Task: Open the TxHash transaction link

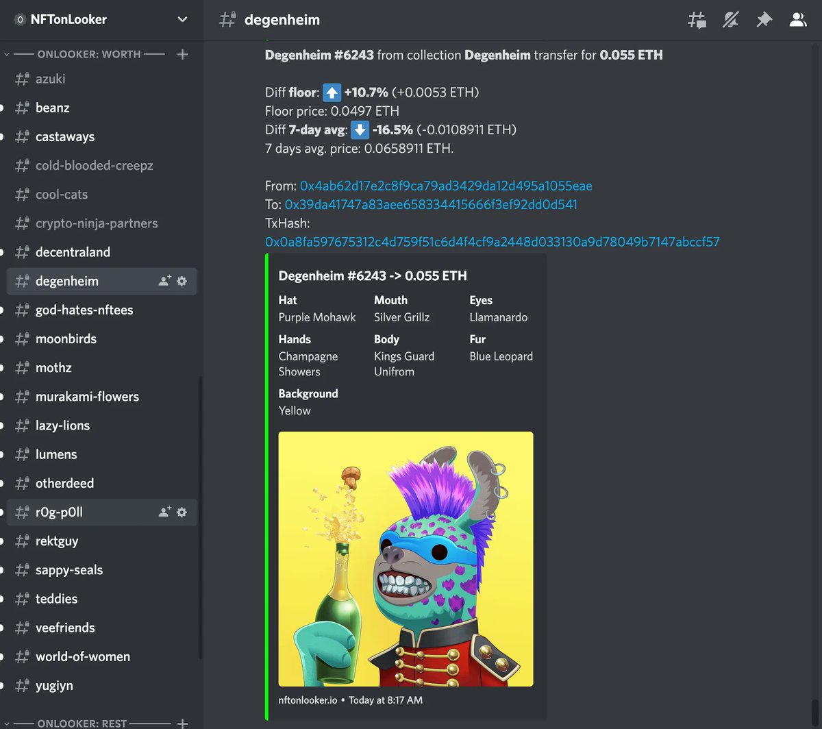Action: point(492,241)
